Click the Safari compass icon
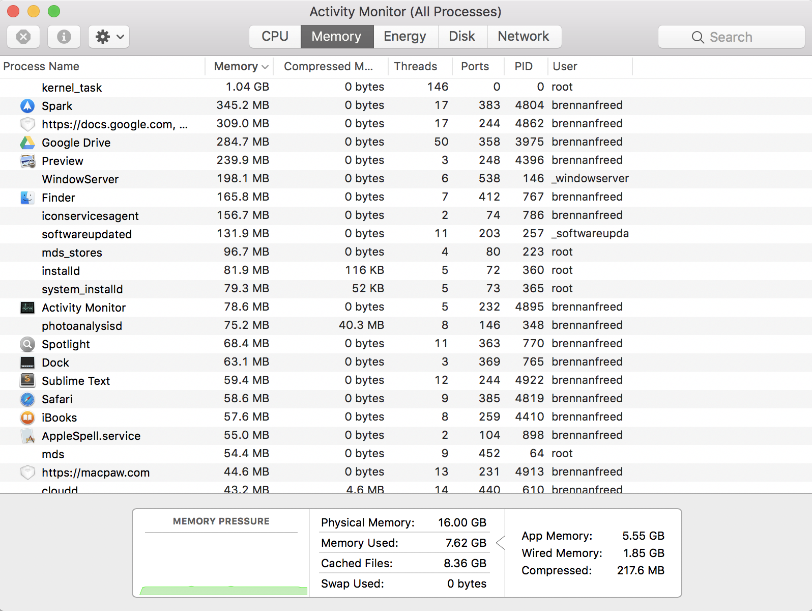 coord(27,399)
